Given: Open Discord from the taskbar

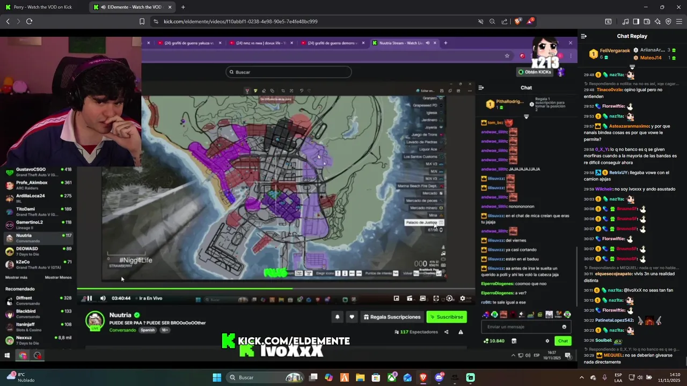Looking at the screenshot, I should pyautogui.click(x=439, y=377).
